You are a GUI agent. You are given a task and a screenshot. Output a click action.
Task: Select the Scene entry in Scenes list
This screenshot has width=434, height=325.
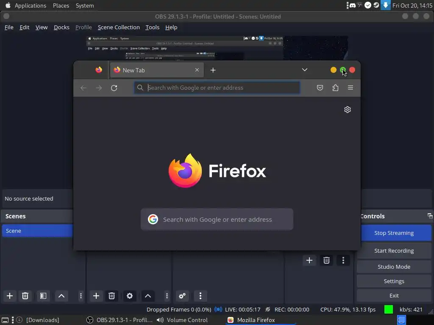[x=37, y=231]
